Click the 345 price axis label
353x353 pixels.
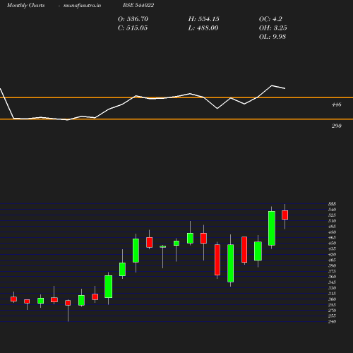click(x=332, y=282)
